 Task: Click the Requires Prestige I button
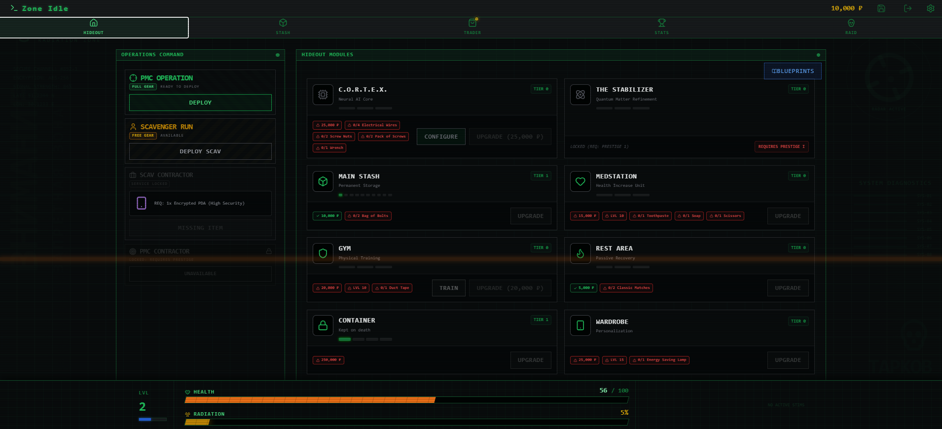782,146
